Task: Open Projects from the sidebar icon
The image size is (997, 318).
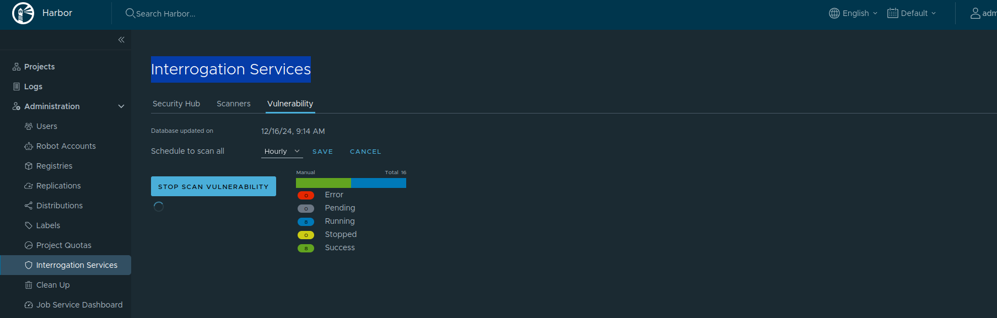Action: tap(17, 67)
